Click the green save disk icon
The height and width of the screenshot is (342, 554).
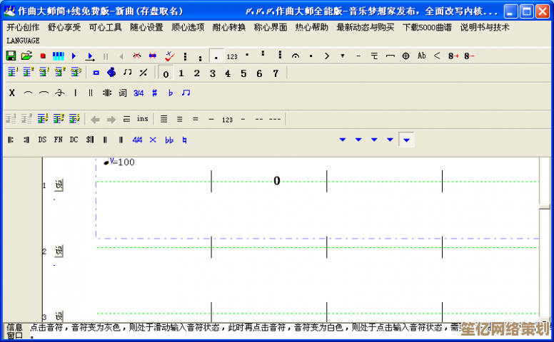click(11, 56)
